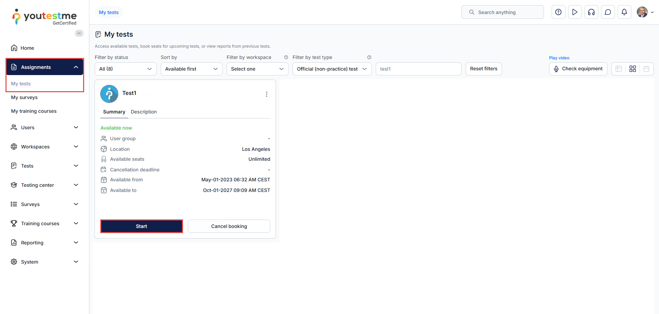The image size is (659, 314).
Task: Click the Play video link
Action: (559, 58)
